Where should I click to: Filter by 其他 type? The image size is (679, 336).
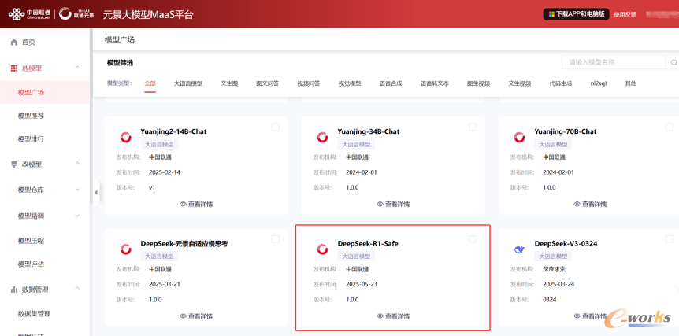630,83
